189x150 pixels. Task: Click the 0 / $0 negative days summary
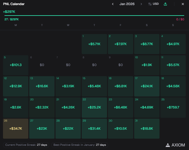tap(180, 19)
